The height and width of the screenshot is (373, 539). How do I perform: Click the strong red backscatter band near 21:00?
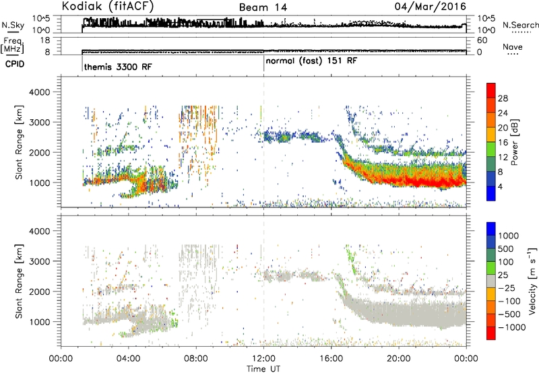[x=416, y=181]
